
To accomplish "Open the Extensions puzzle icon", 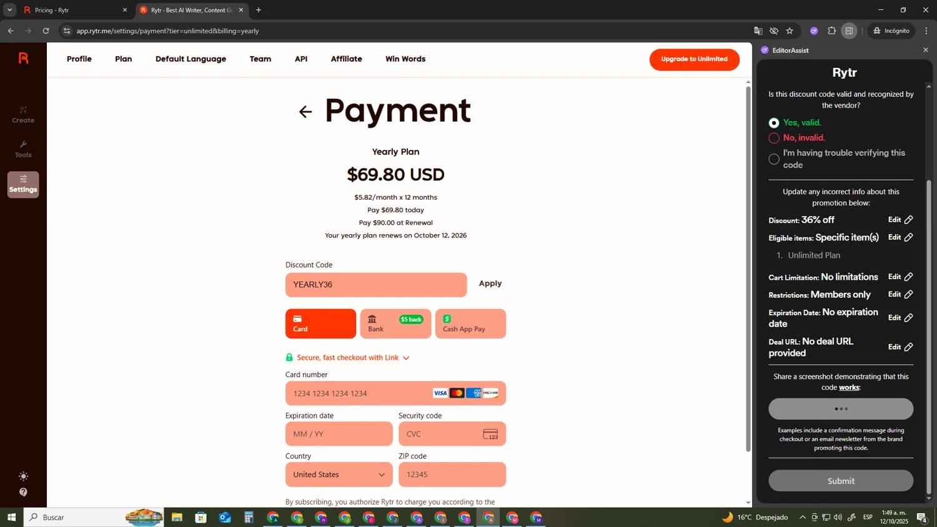I will [x=831, y=31].
